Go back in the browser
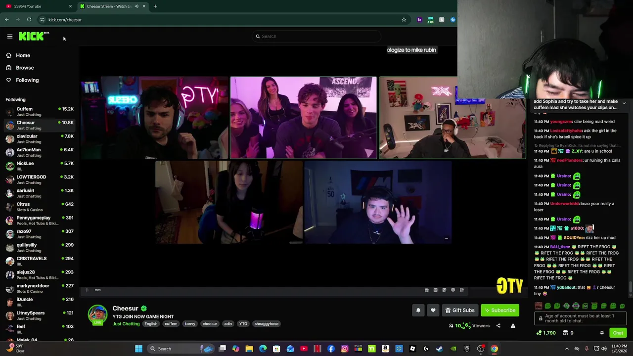The image size is (633, 356). click(x=7, y=19)
